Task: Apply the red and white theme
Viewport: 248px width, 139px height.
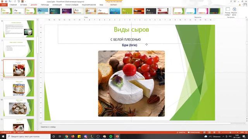Action: point(163,11)
